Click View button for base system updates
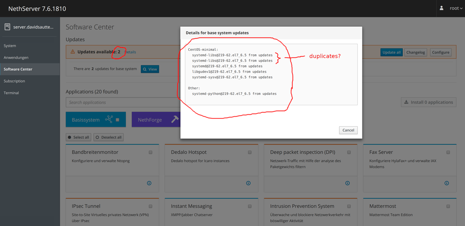 pyautogui.click(x=150, y=69)
